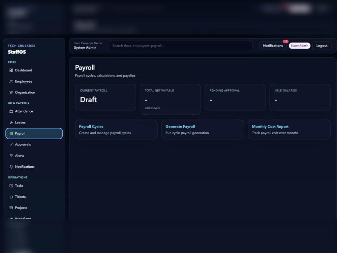Open Alerts in sidebar
Screen dimensions: 337x253
coord(34,156)
